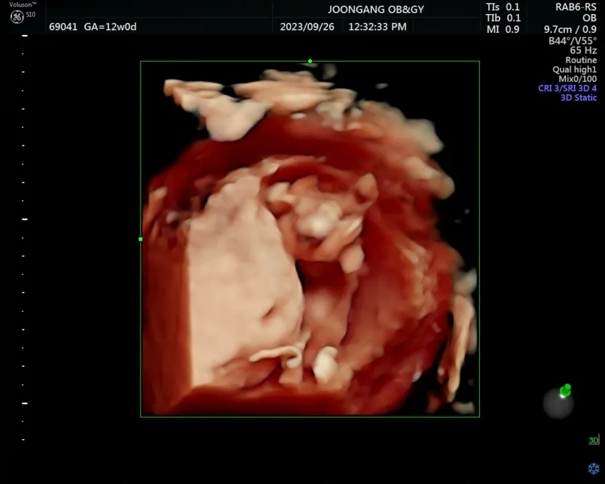Click the Qual high1 quality setting
The height and width of the screenshot is (484, 605).
coord(574,69)
